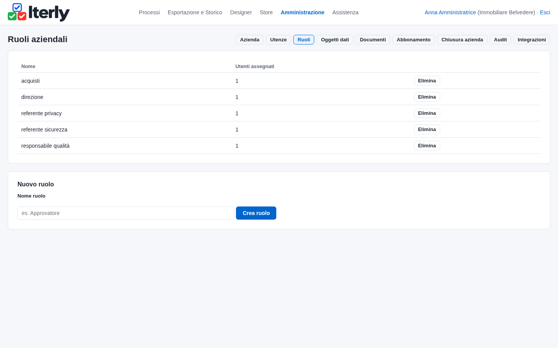Delete the referente privacy role
Image resolution: width=558 pixels, height=348 pixels.
coord(427,113)
